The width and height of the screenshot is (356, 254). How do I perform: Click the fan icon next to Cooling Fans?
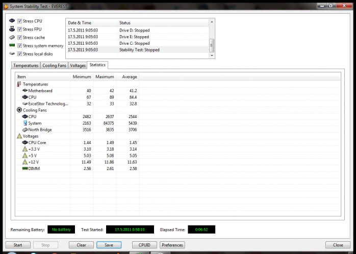pyautogui.click(x=19, y=110)
